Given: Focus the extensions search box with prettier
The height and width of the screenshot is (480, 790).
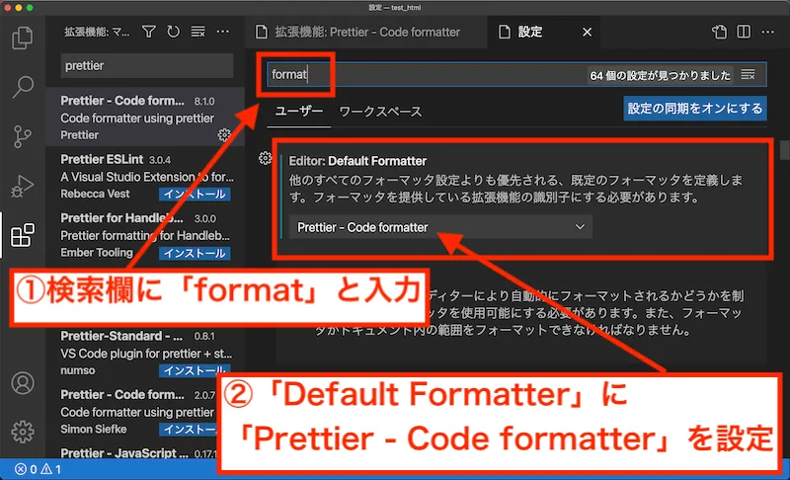Looking at the screenshot, I should (x=146, y=65).
